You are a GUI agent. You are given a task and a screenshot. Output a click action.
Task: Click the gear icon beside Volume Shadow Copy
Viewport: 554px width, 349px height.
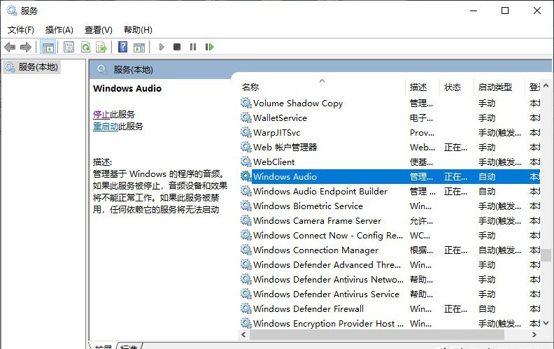click(246, 103)
